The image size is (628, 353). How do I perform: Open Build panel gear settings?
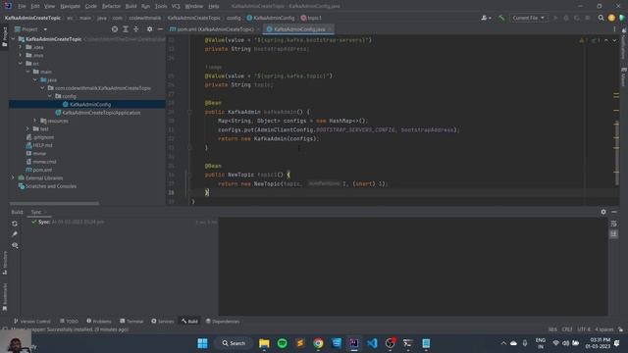pos(603,212)
